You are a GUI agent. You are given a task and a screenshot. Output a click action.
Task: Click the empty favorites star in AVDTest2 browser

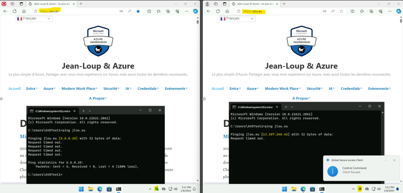click(341, 11)
